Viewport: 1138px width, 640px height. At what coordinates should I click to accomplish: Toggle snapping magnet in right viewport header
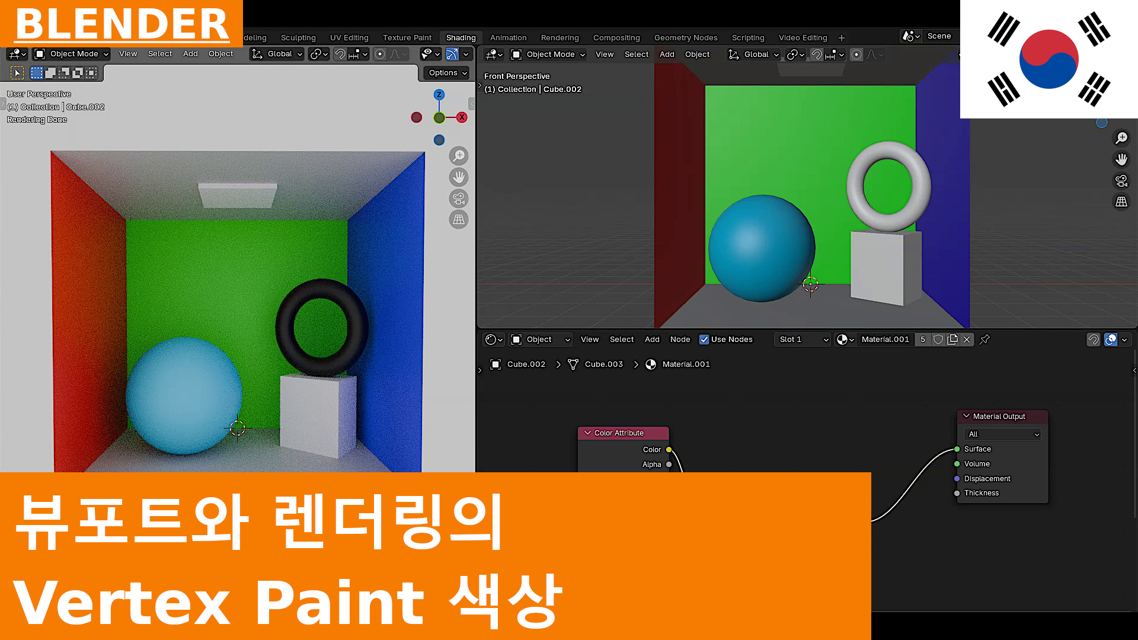817,55
